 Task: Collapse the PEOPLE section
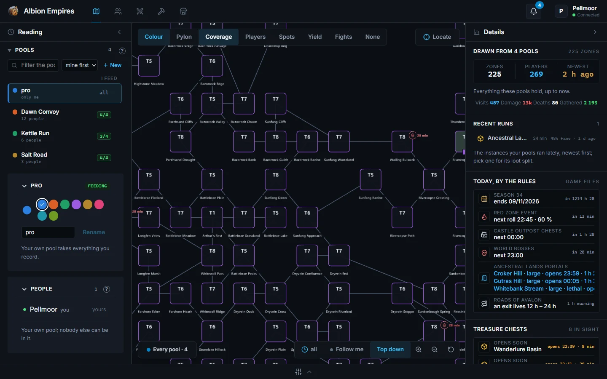(x=24, y=289)
